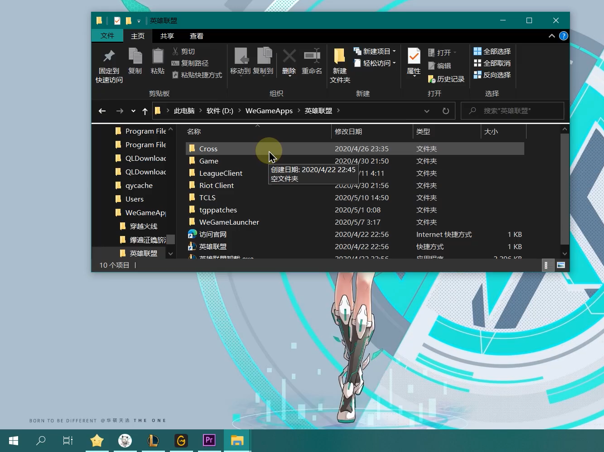Image resolution: width=604 pixels, height=452 pixels.
Task: Click Invert Selection option
Action: (x=492, y=75)
